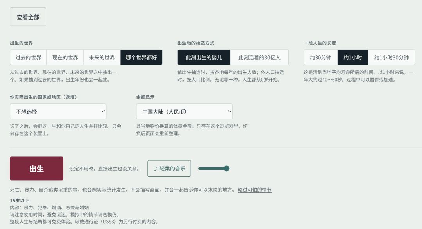This screenshot has height=229, width=422.
Task: Click the 你实际出生的国家或地区（选填） label
Action: coord(44,97)
